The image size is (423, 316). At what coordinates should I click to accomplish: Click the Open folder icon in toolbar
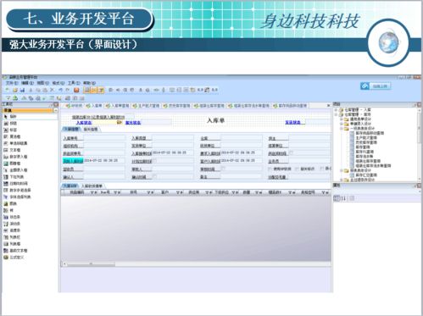pyautogui.click(x=15, y=90)
